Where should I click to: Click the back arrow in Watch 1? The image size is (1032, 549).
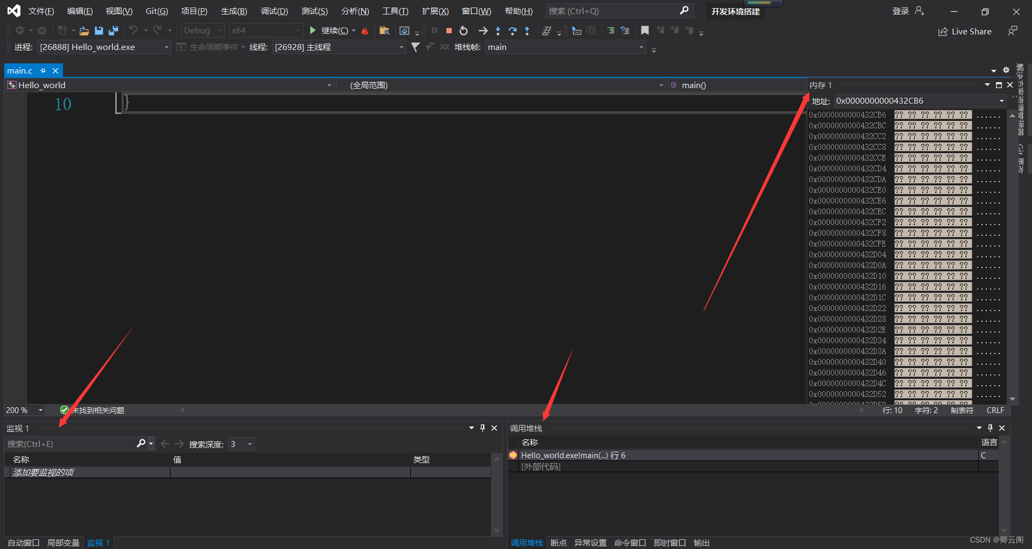tap(165, 444)
